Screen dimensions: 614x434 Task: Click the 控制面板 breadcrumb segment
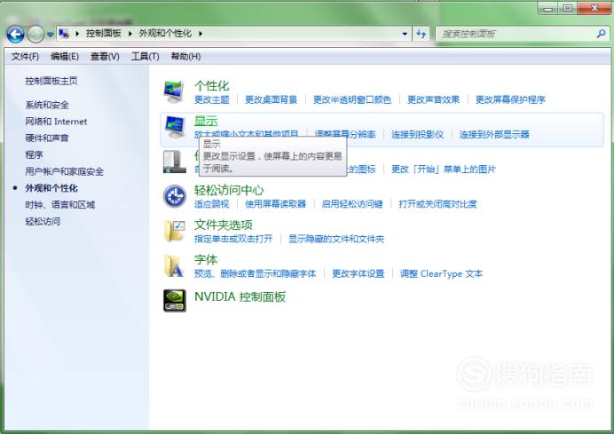coord(104,34)
